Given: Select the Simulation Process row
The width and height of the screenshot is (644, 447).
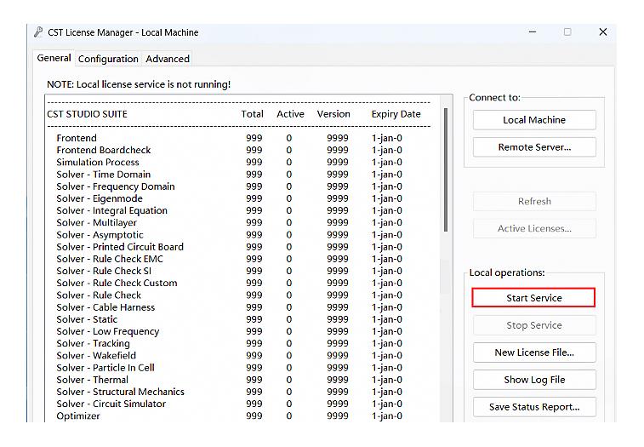Looking at the screenshot, I should pos(229,162).
